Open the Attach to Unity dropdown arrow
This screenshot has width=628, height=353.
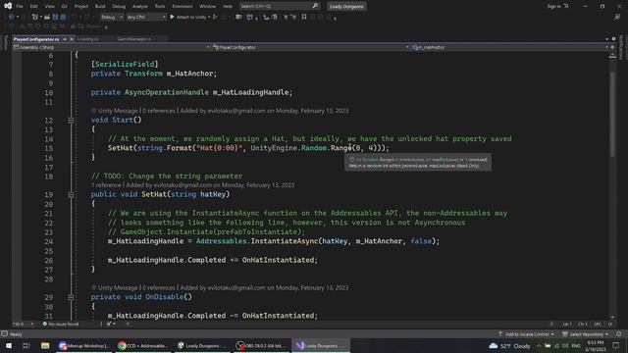coord(209,18)
